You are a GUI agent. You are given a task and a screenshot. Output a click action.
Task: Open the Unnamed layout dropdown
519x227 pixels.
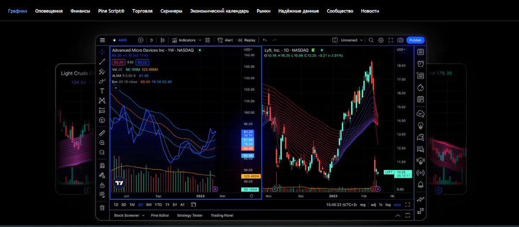361,40
